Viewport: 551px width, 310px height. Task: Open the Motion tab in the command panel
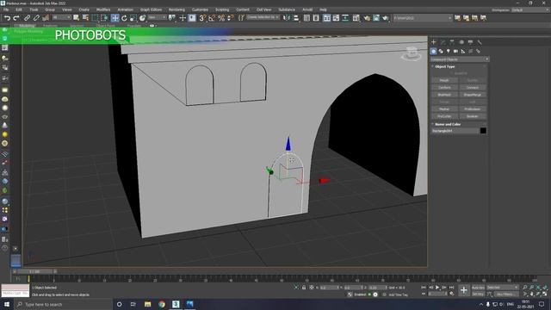tap(461, 42)
